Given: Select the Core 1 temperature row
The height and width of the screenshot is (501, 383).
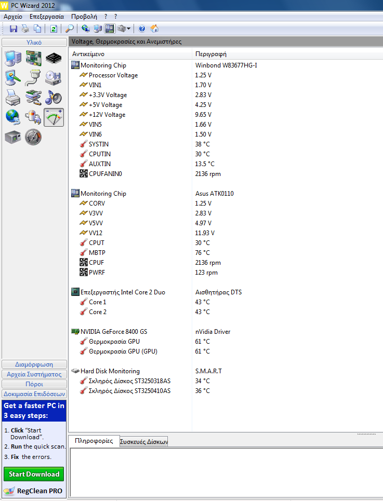Looking at the screenshot, I should (x=226, y=302).
